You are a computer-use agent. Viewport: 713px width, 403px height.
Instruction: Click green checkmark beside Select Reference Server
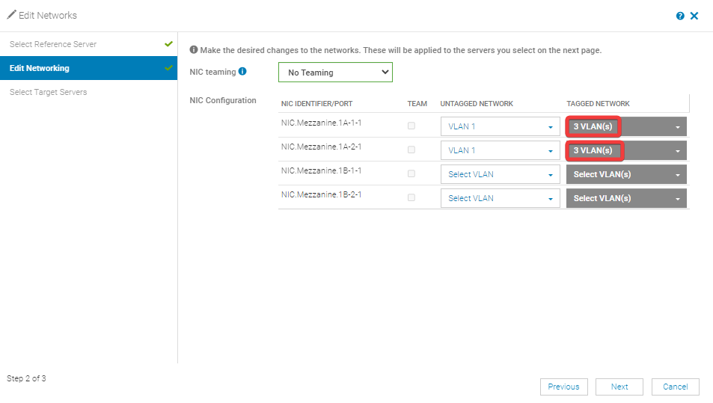tap(168, 44)
